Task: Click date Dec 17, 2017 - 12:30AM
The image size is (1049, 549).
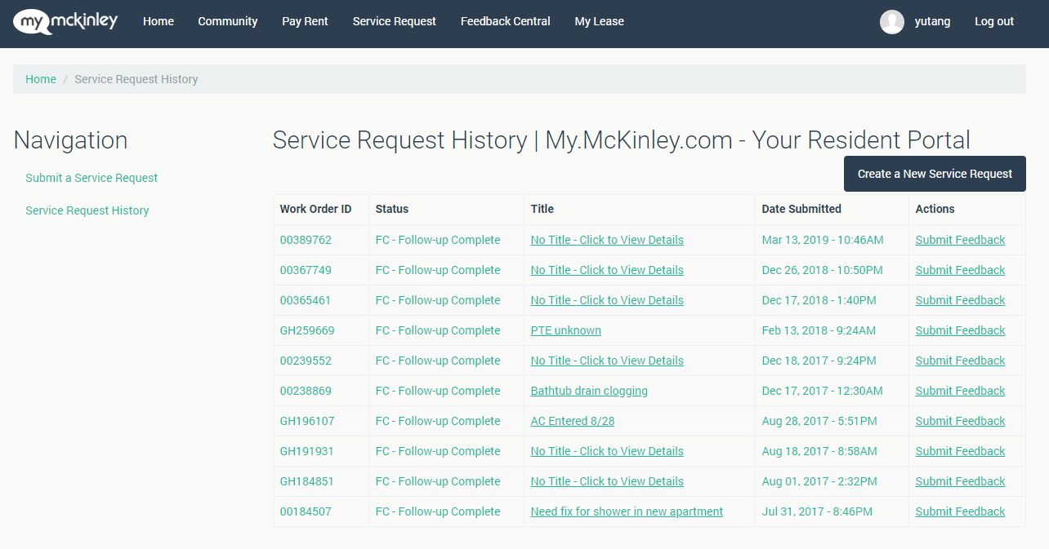Action: [823, 391]
